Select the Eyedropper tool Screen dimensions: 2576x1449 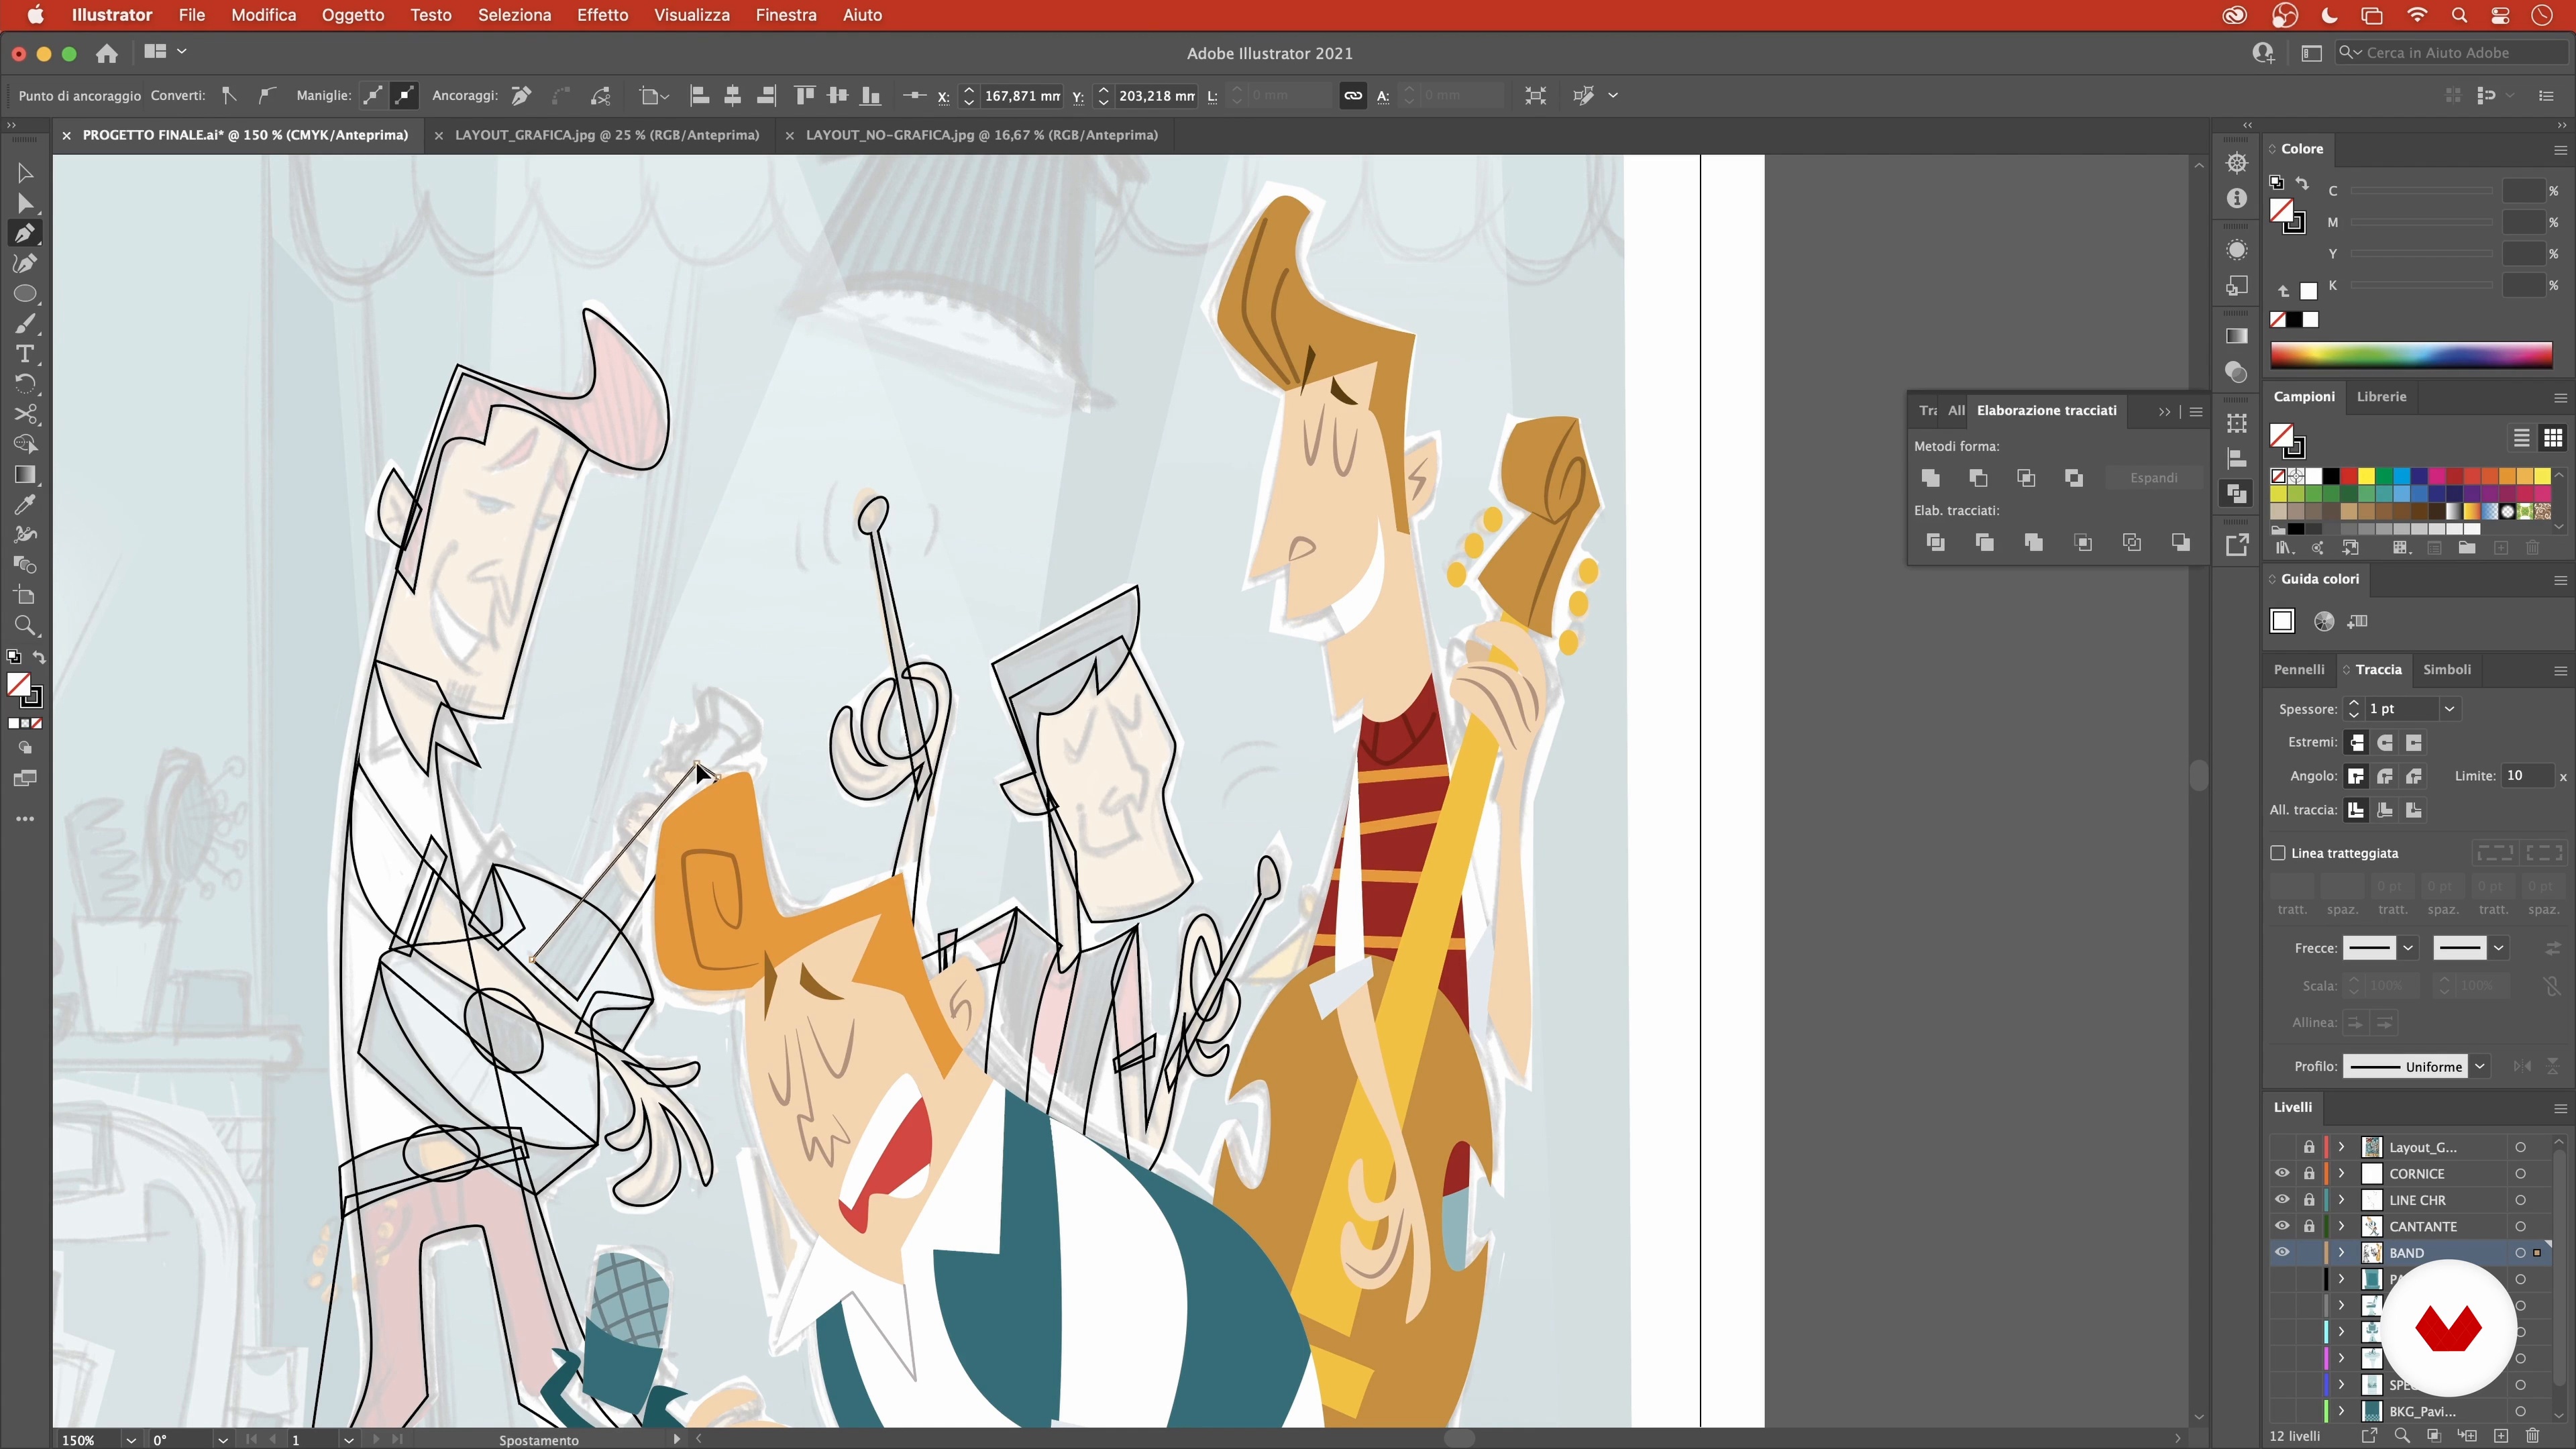tap(25, 504)
